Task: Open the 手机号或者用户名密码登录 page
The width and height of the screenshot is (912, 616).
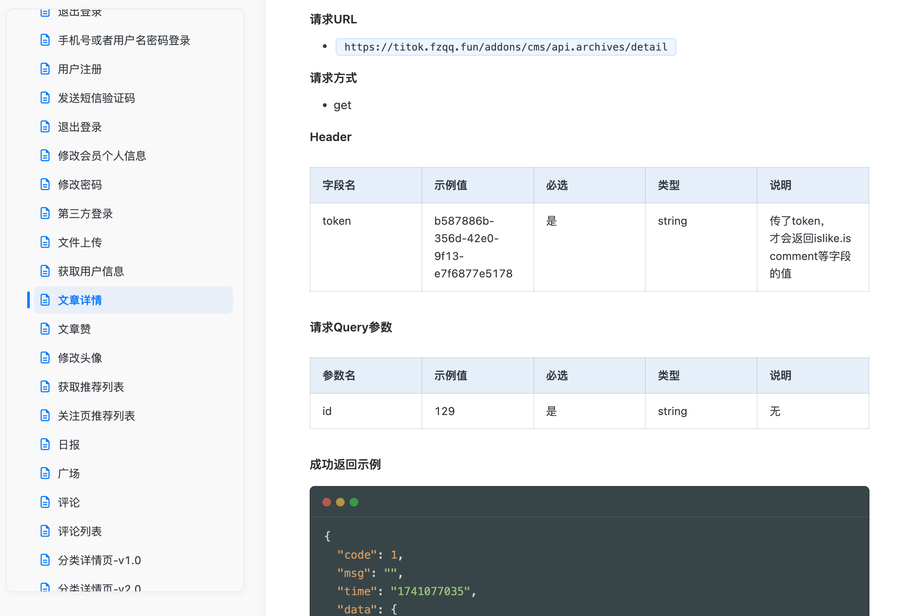Action: (x=124, y=40)
